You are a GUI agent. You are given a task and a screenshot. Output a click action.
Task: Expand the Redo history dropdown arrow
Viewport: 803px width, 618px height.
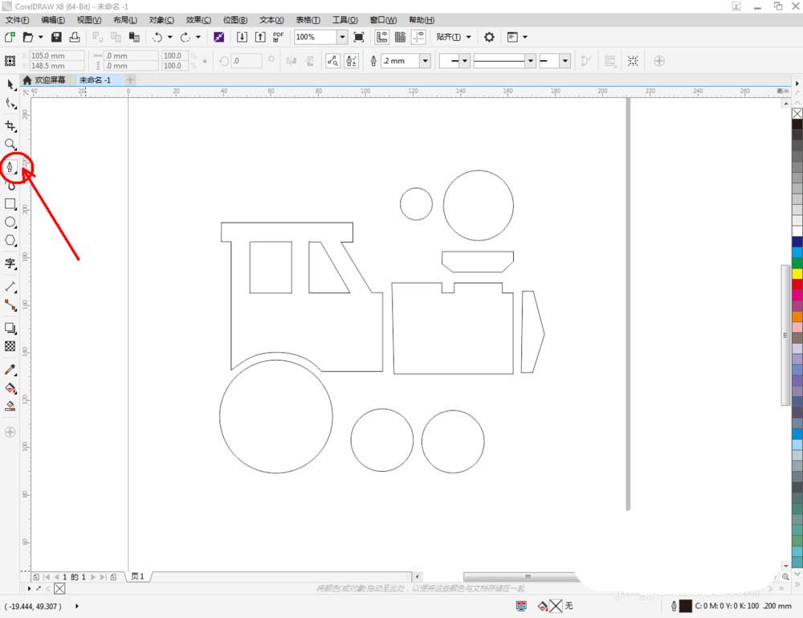(x=198, y=37)
